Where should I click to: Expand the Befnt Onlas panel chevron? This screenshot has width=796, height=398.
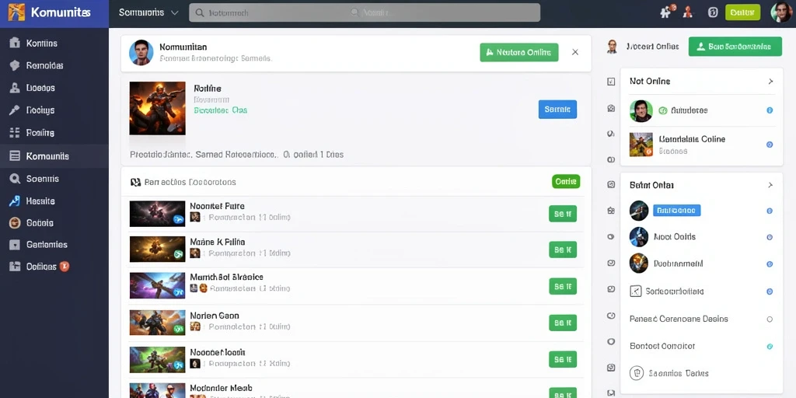770,185
